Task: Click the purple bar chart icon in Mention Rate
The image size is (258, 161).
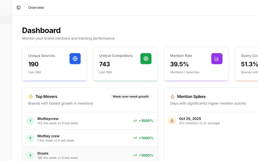Action: tap(217, 59)
